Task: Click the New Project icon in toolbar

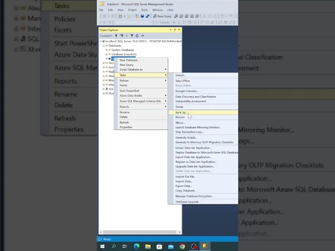Action: (x=120, y=16)
